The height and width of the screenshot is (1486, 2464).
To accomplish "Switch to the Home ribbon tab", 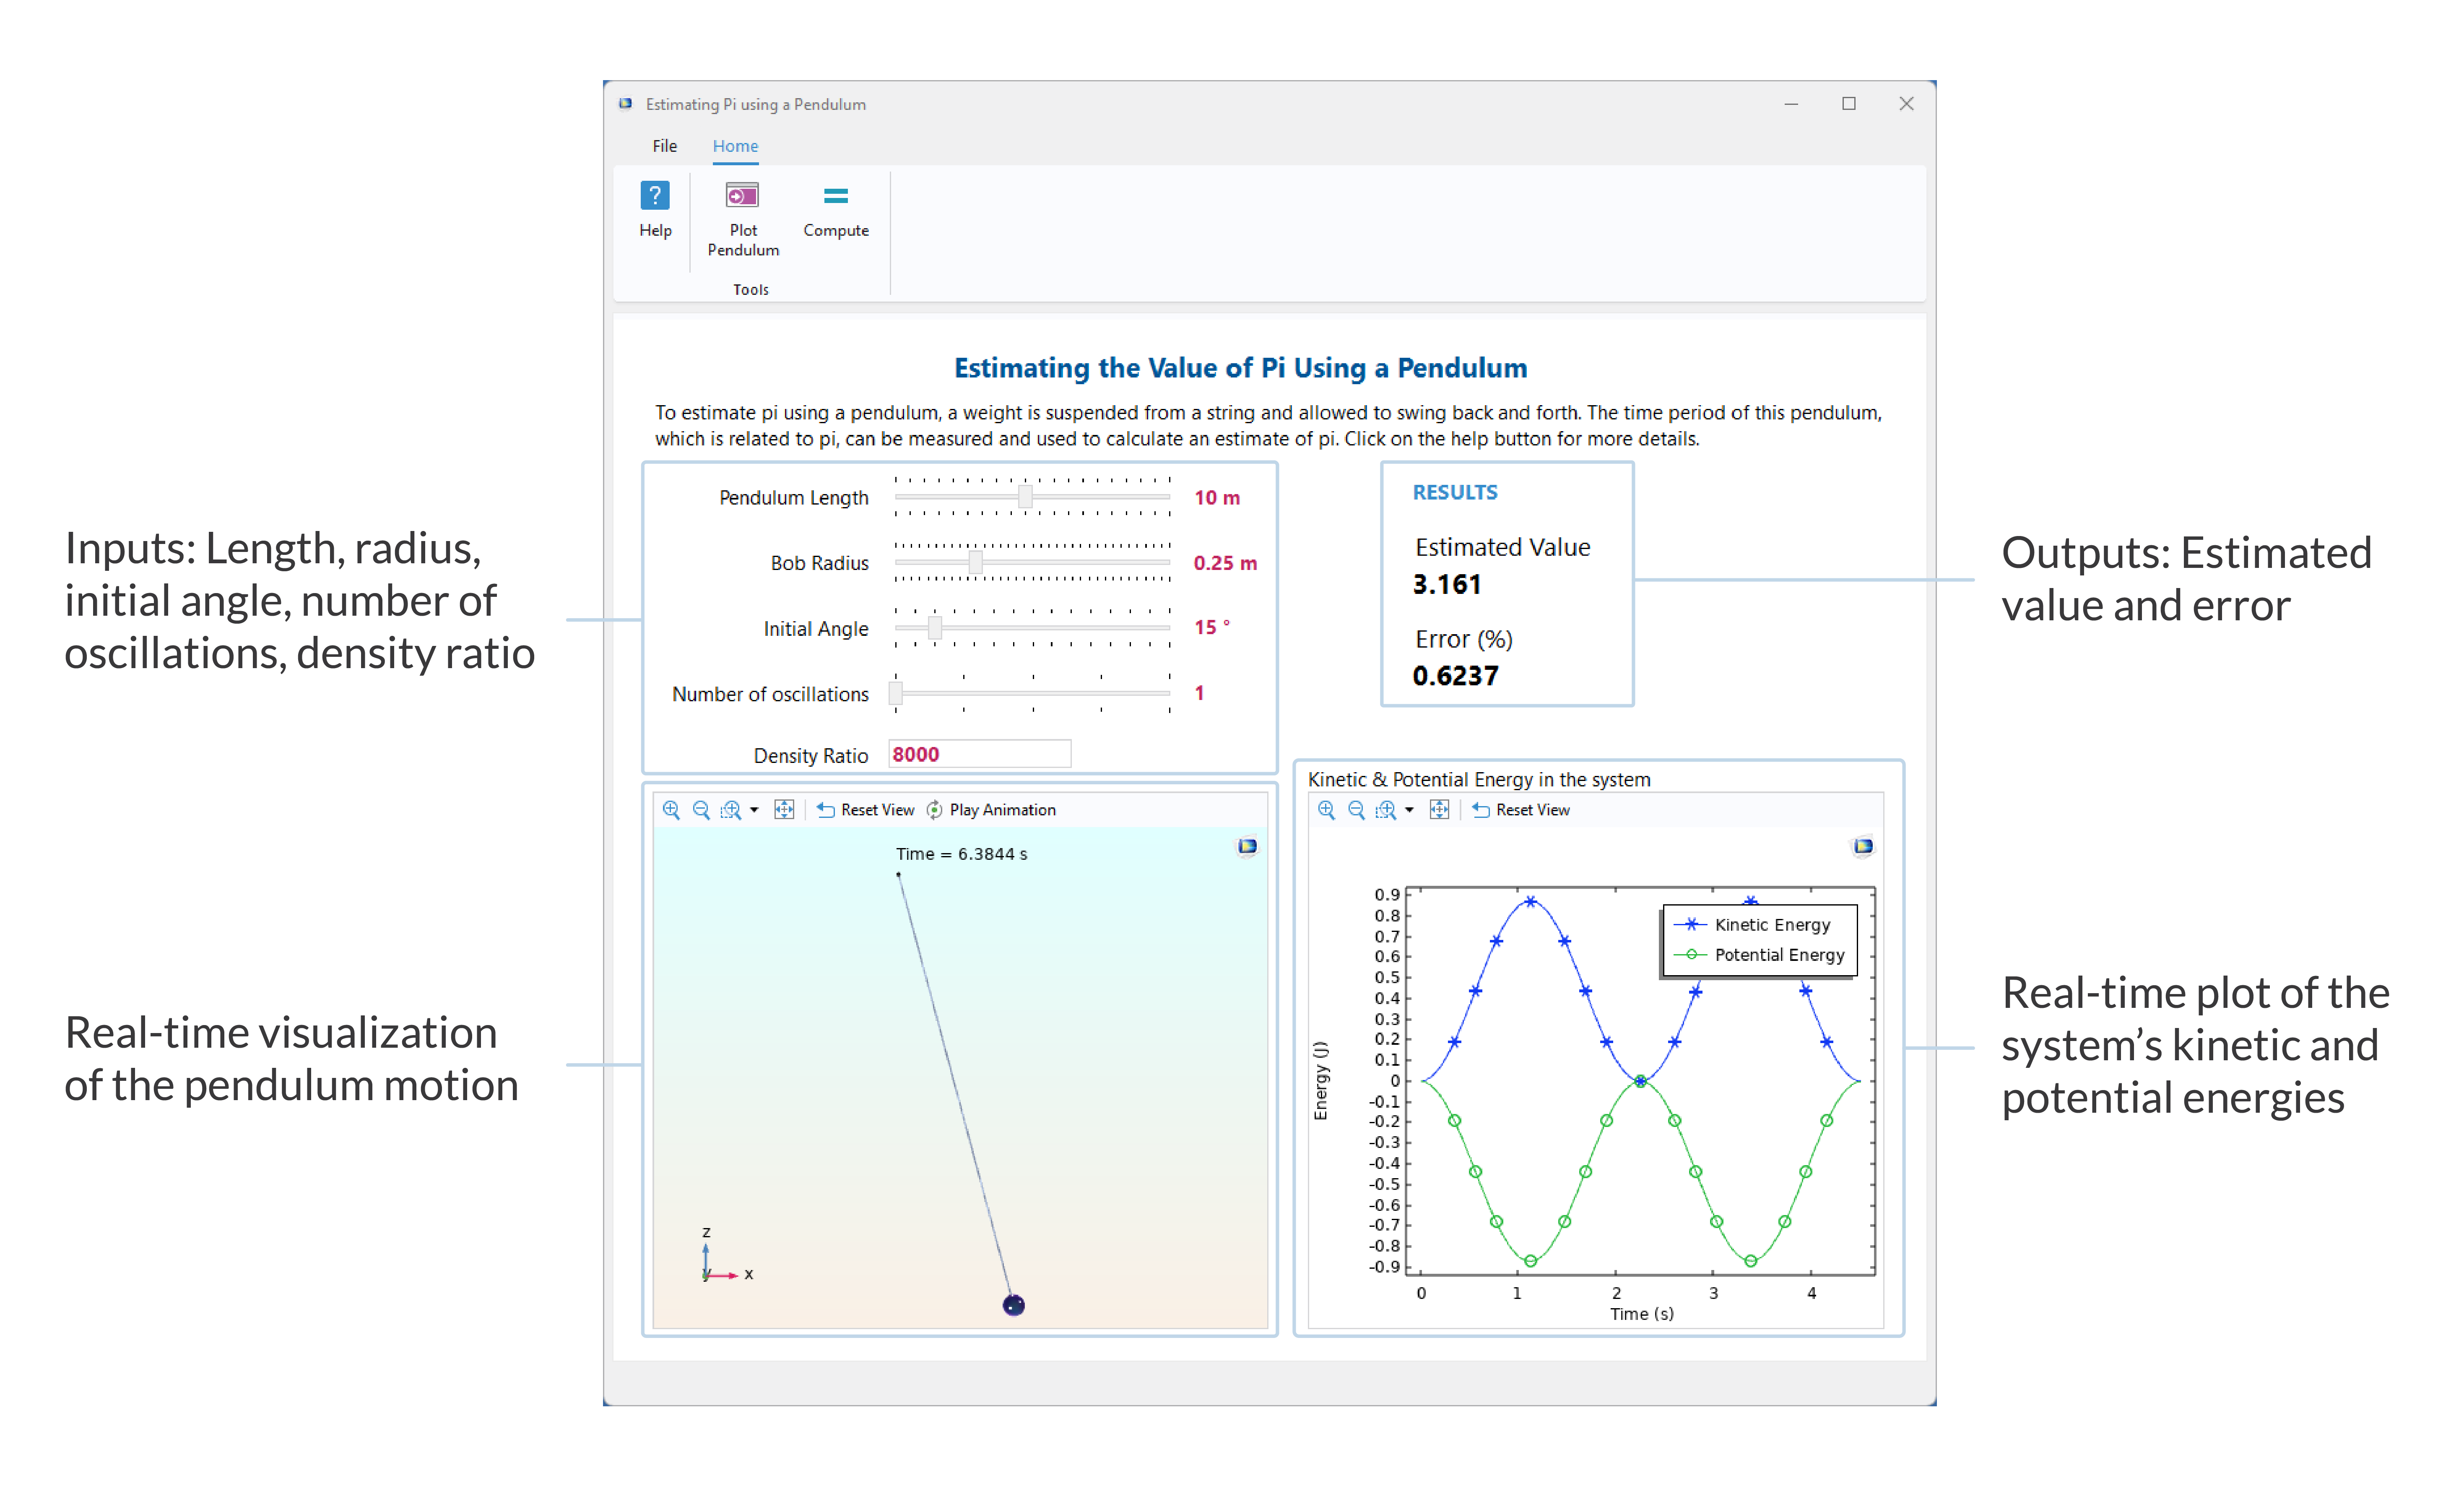I will [x=735, y=146].
